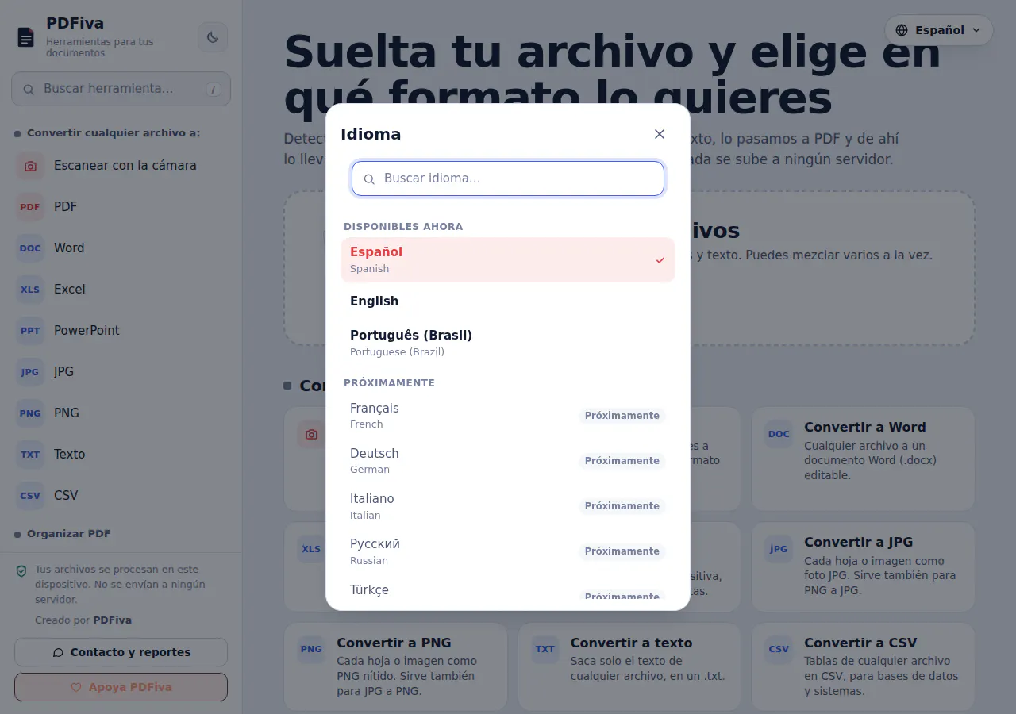Image resolution: width=1016 pixels, height=714 pixels.
Task: Click the DOC icon beside Word in sidebar
Action: [30, 248]
